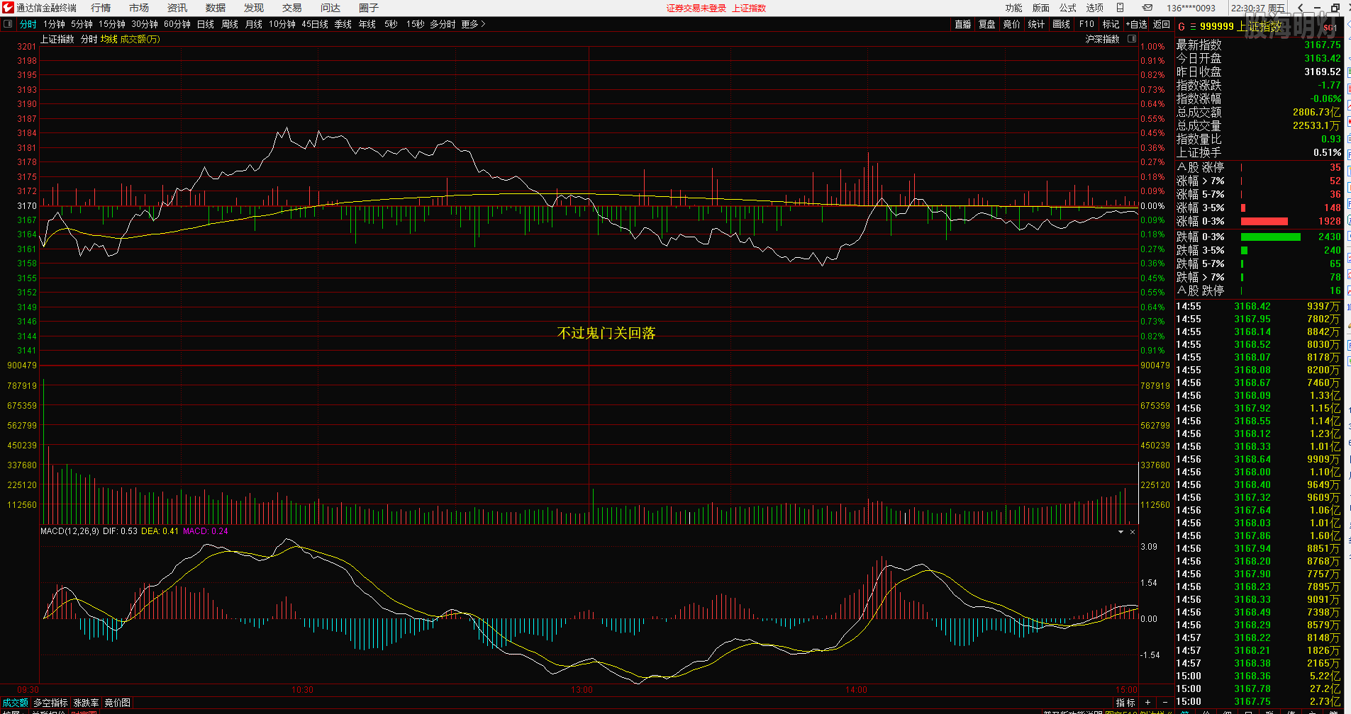Click the 竞价 button
Viewport: 1351px width, 714px height.
point(1011,24)
